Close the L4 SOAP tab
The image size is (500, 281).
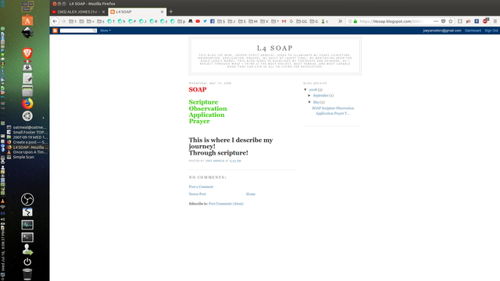pyautogui.click(x=162, y=12)
